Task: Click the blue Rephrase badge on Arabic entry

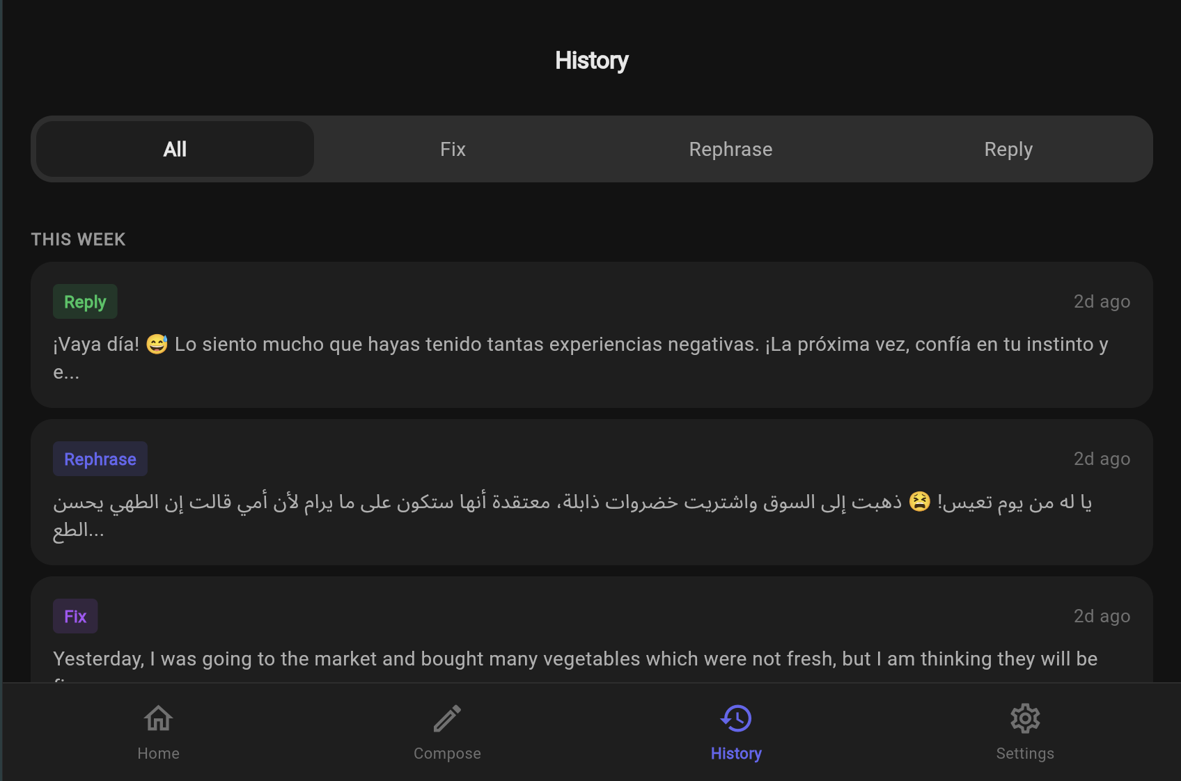Action: click(100, 459)
